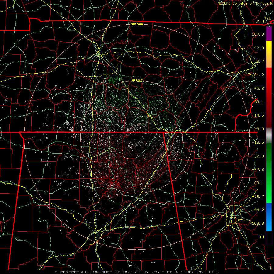Click the -94.2 velocity scale value
This screenshot has width=274, height=274.
click(x=258, y=210)
